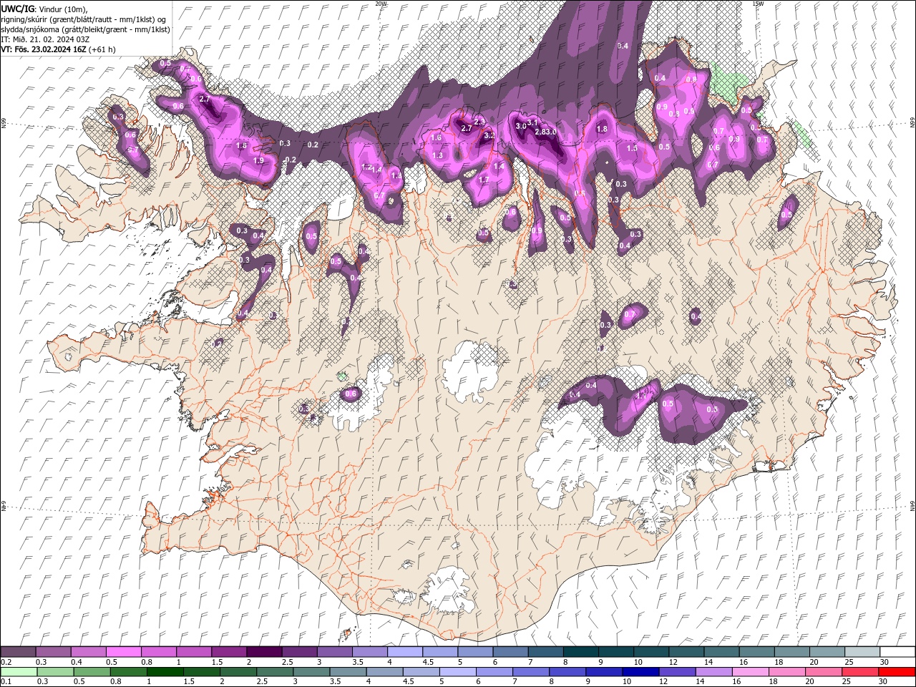
Task: Click the 3.4 snowfall value on the map
Action: (623, 46)
